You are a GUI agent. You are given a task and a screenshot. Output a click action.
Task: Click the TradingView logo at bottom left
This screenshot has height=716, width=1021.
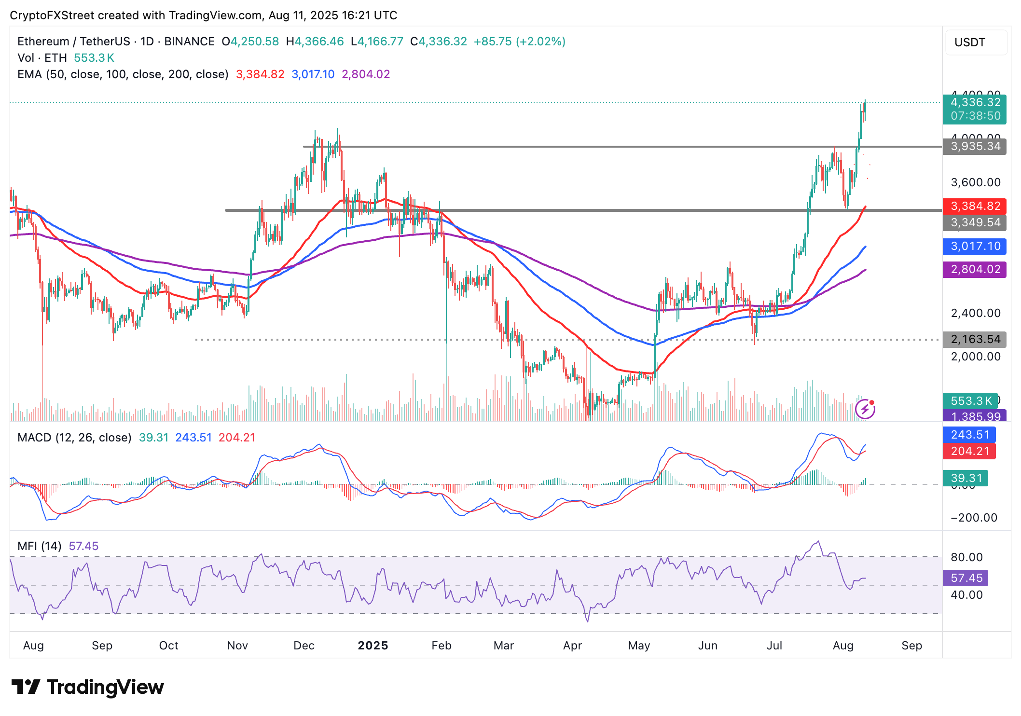click(x=87, y=687)
